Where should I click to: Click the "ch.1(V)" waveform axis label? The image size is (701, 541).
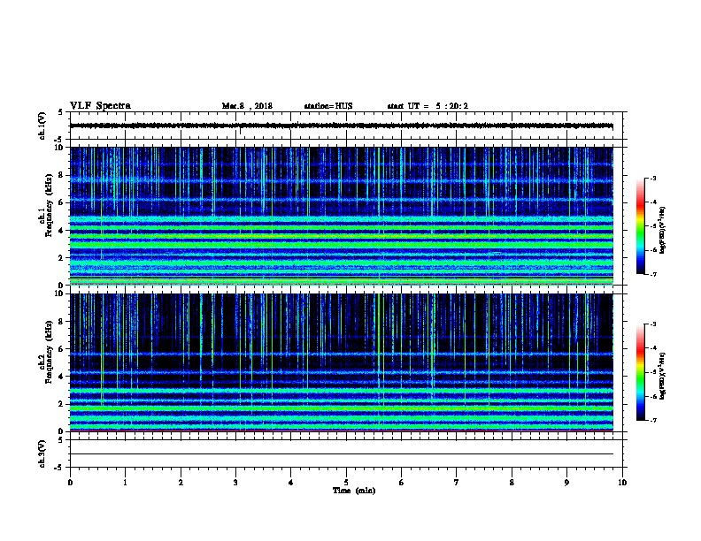(x=42, y=126)
